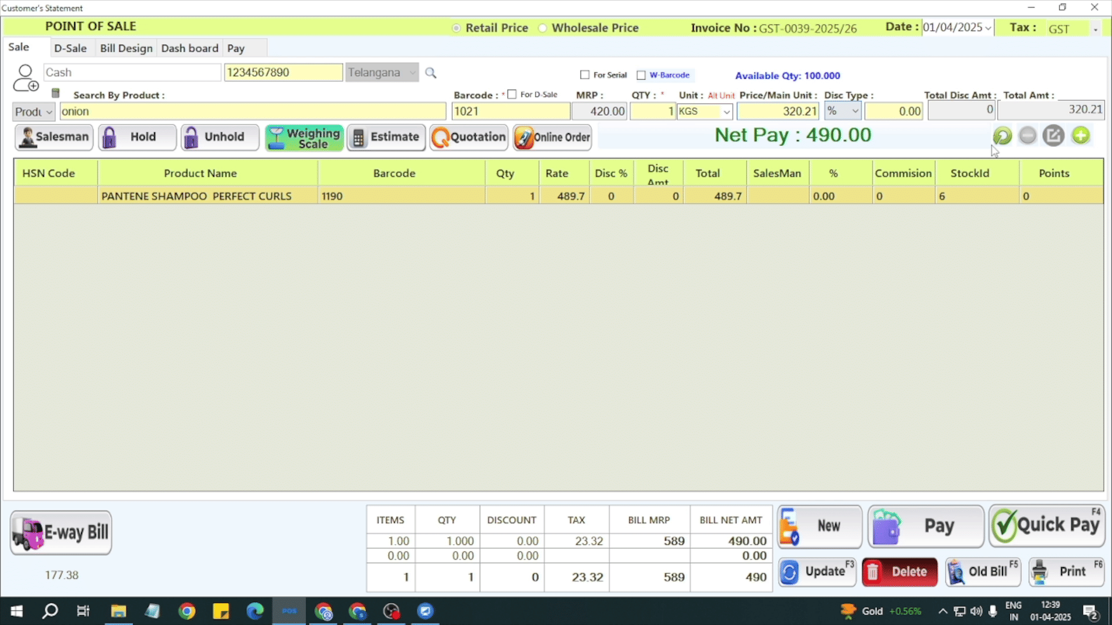This screenshot has height=625, width=1112.
Task: Click the green refresh circular arrow icon
Action: (1002, 136)
